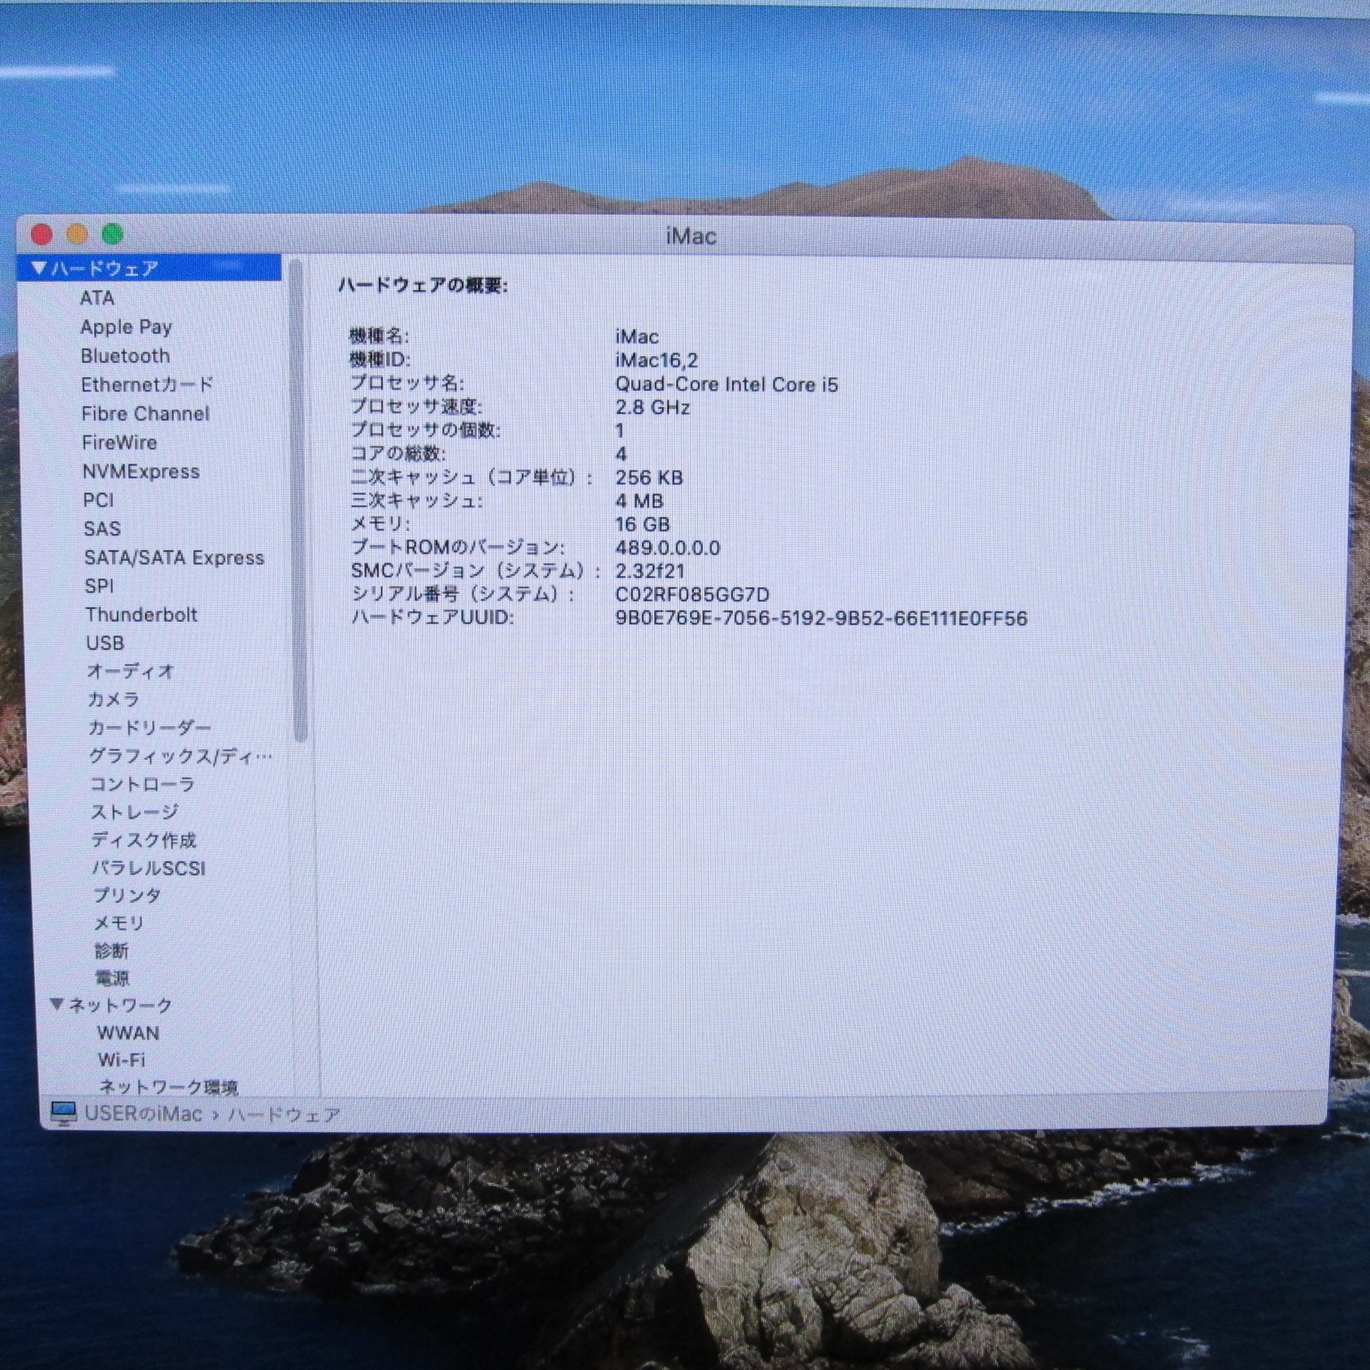Select ネットワーク環境 in the sidebar
This screenshot has width=1370, height=1370.
[168, 1087]
